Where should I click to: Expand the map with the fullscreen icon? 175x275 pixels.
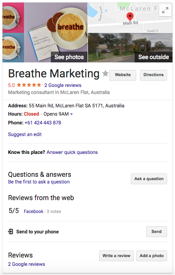(165, 10)
